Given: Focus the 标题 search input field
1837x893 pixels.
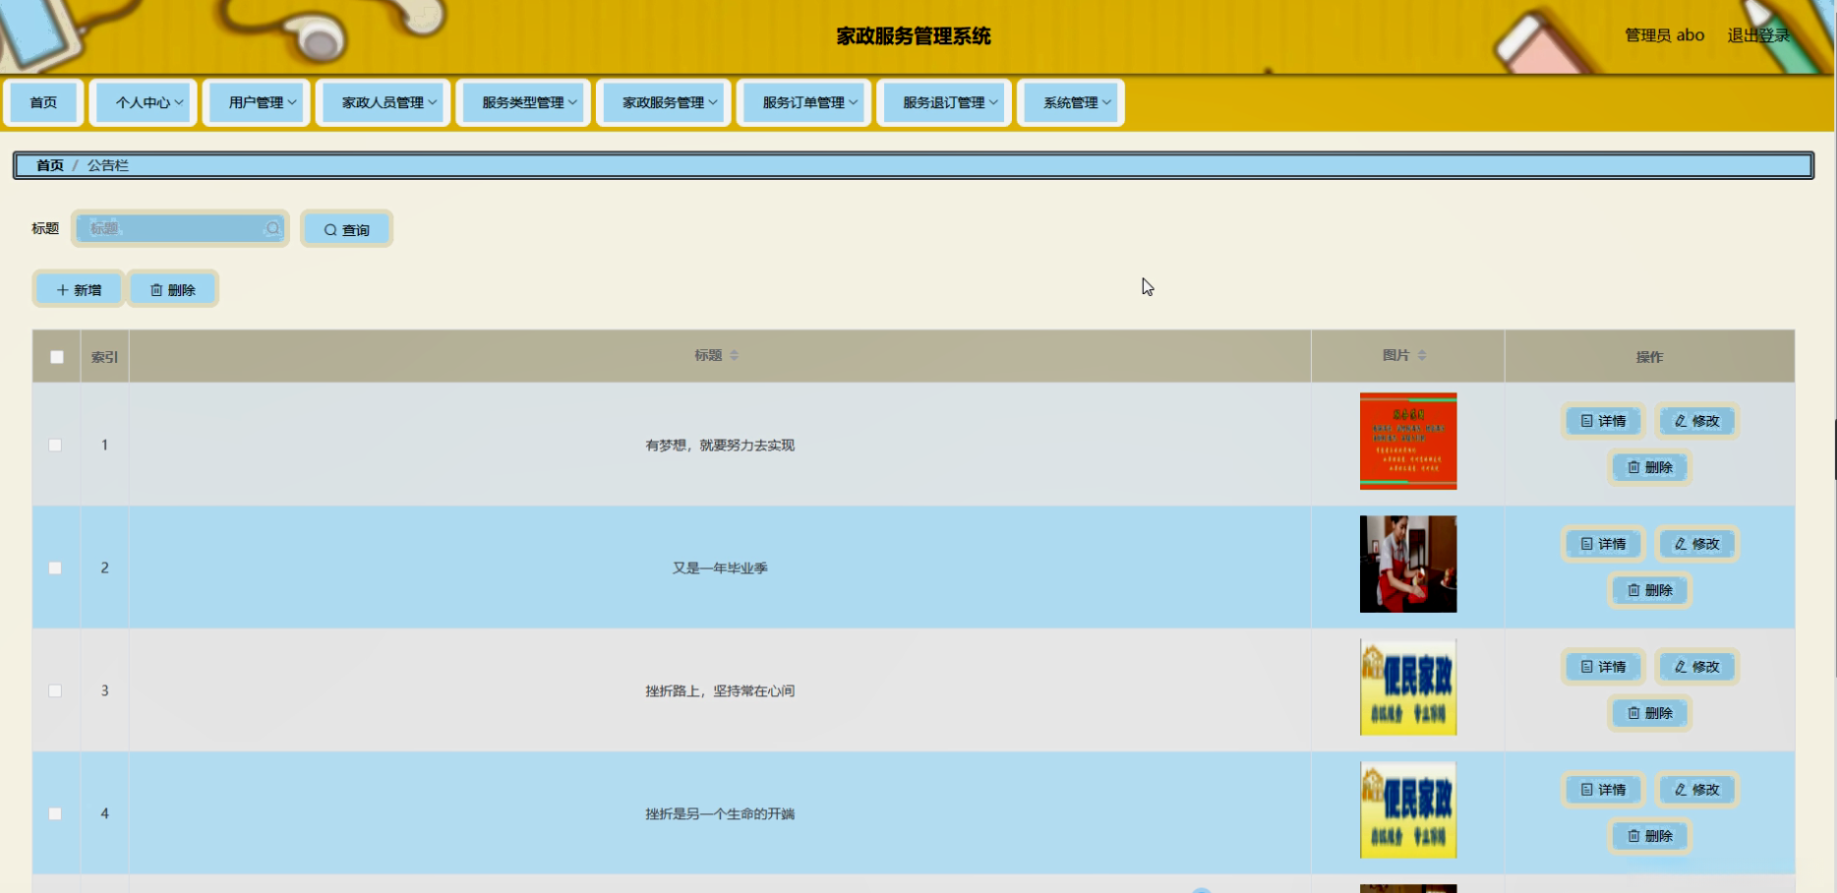Looking at the screenshot, I should (x=181, y=228).
